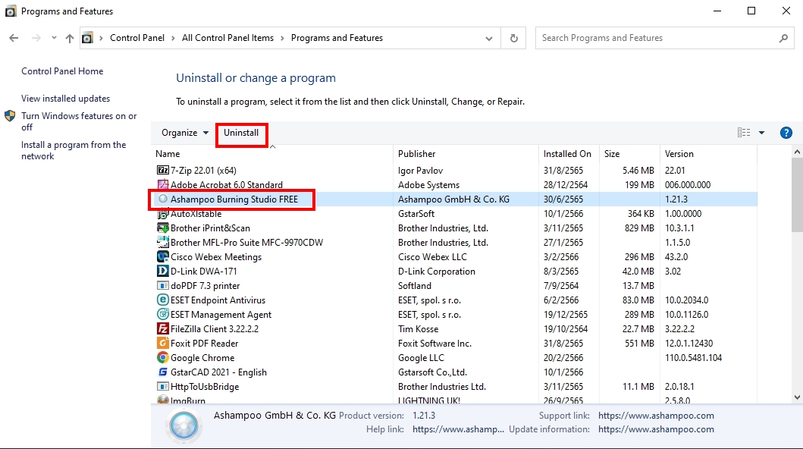Open the recent locations dropdown arrow
This screenshot has width=803, height=449.
(54, 38)
